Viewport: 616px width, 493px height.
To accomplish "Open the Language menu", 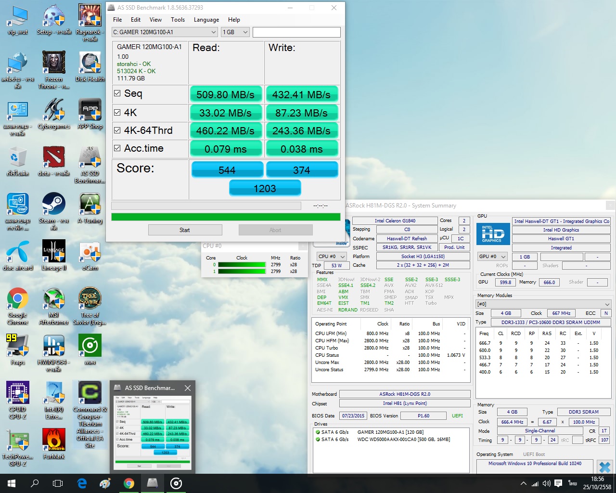I will tap(206, 20).
